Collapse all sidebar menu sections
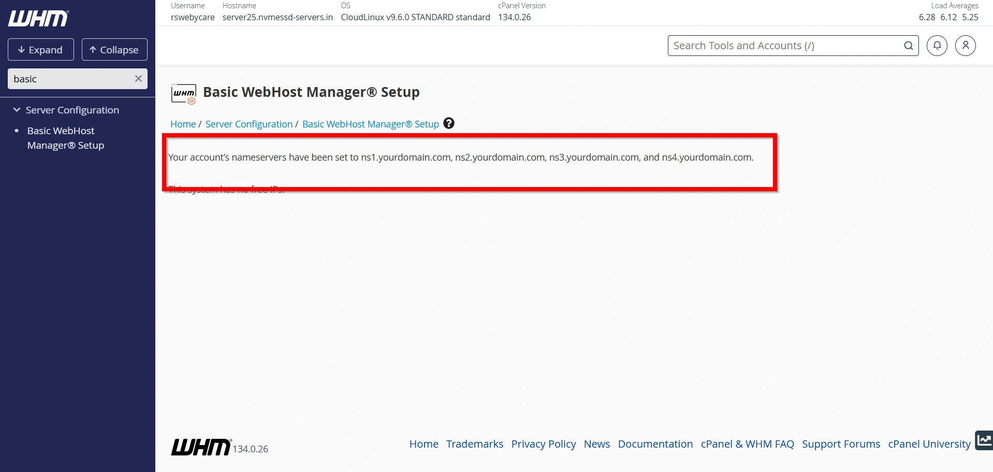The image size is (993, 472). [x=114, y=50]
